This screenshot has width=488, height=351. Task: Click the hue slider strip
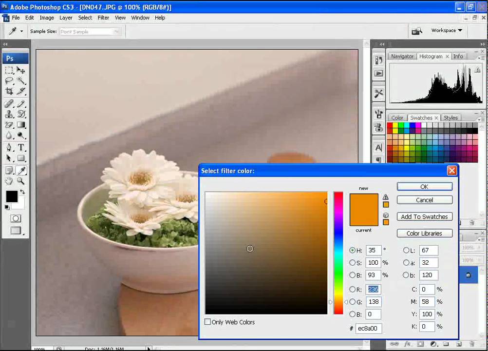point(338,253)
